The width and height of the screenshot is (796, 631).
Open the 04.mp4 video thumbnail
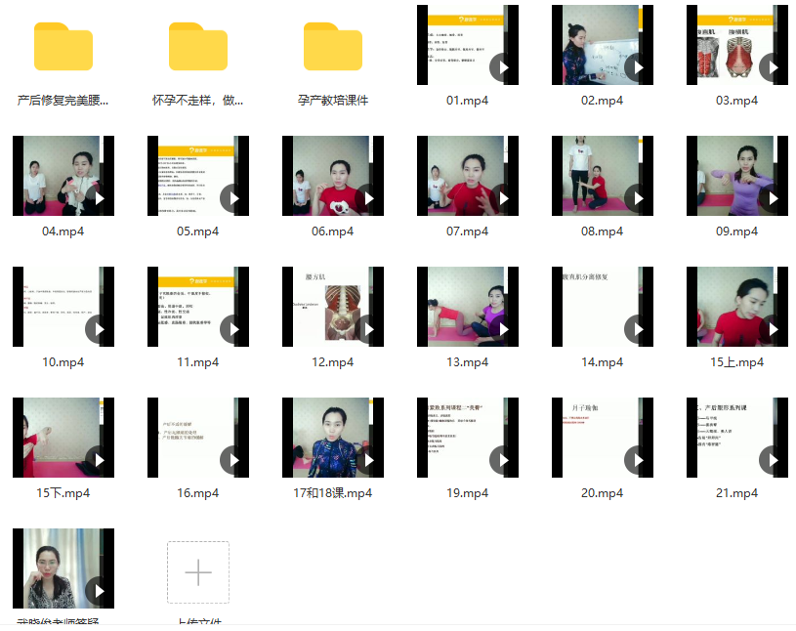click(x=63, y=176)
